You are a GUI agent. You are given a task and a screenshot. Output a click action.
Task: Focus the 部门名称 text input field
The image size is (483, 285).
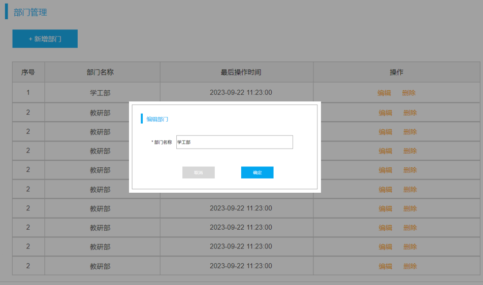point(234,142)
